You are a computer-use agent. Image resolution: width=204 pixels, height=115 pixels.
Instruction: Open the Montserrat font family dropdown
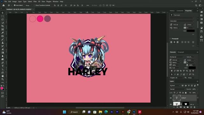177,57
